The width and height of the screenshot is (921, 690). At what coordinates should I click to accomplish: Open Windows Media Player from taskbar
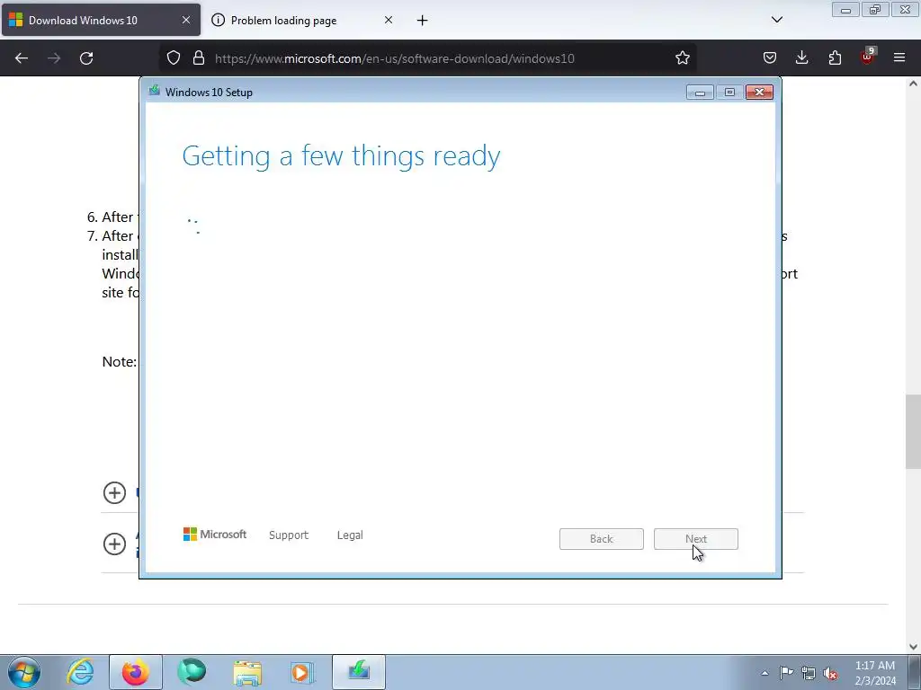coord(302,672)
